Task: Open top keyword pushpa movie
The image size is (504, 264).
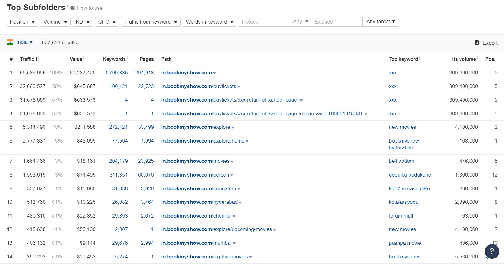Action: pyautogui.click(x=405, y=243)
